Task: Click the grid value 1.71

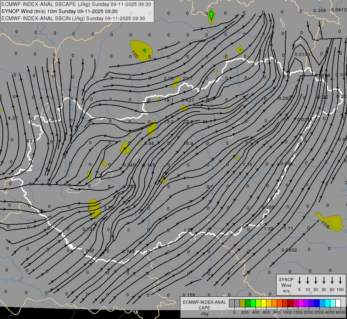Action: [x=289, y=229]
